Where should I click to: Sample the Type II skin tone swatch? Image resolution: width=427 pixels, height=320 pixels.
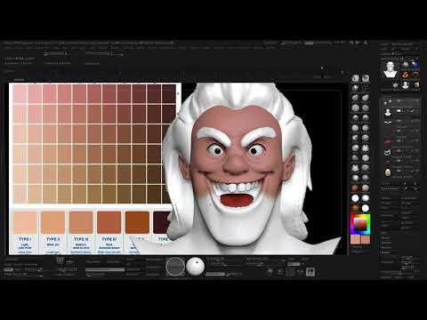pos(52,222)
